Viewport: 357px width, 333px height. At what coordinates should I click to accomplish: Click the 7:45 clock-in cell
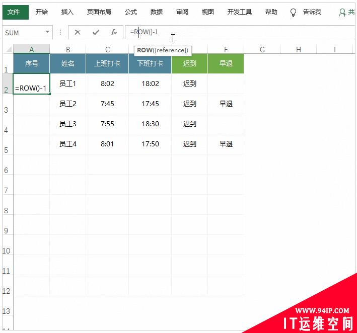pyautogui.click(x=107, y=104)
